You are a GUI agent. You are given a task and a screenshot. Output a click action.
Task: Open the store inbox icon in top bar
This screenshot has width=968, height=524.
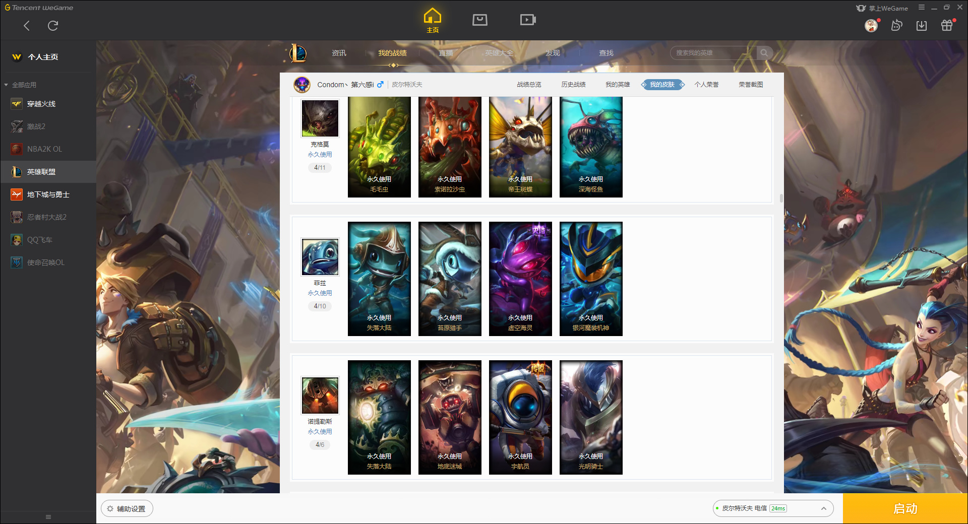(479, 20)
